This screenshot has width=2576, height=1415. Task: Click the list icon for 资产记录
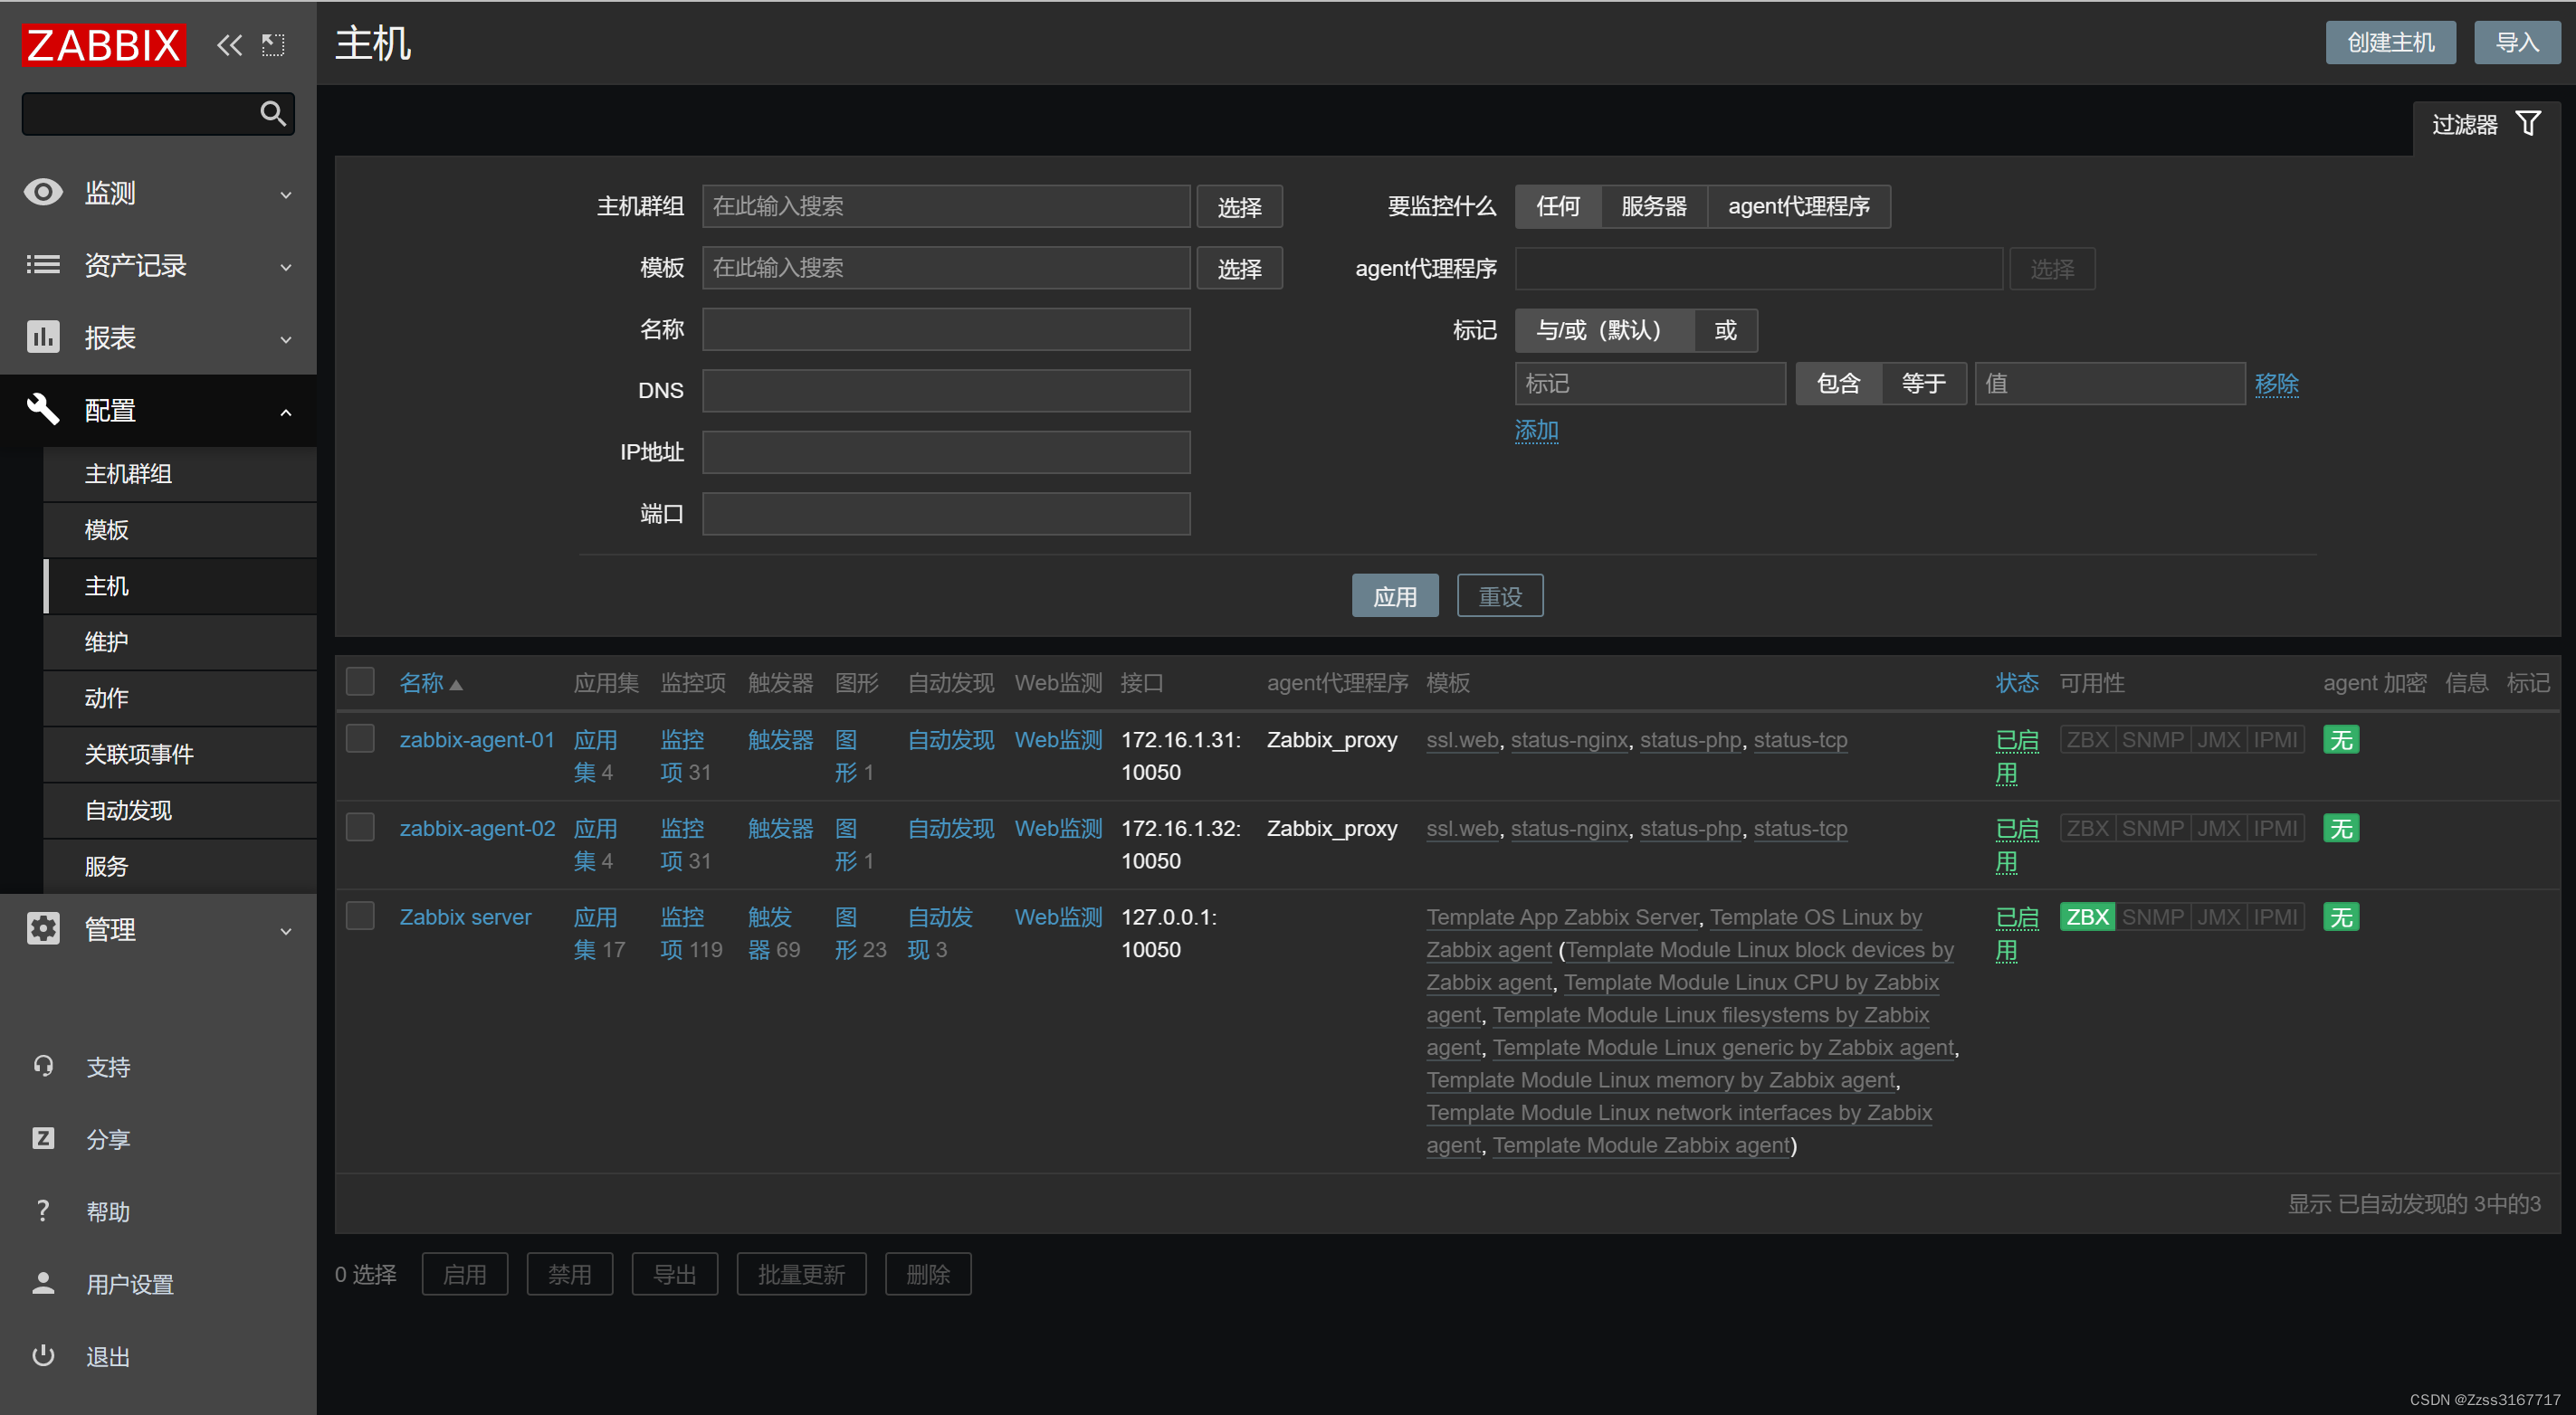pos(43,265)
